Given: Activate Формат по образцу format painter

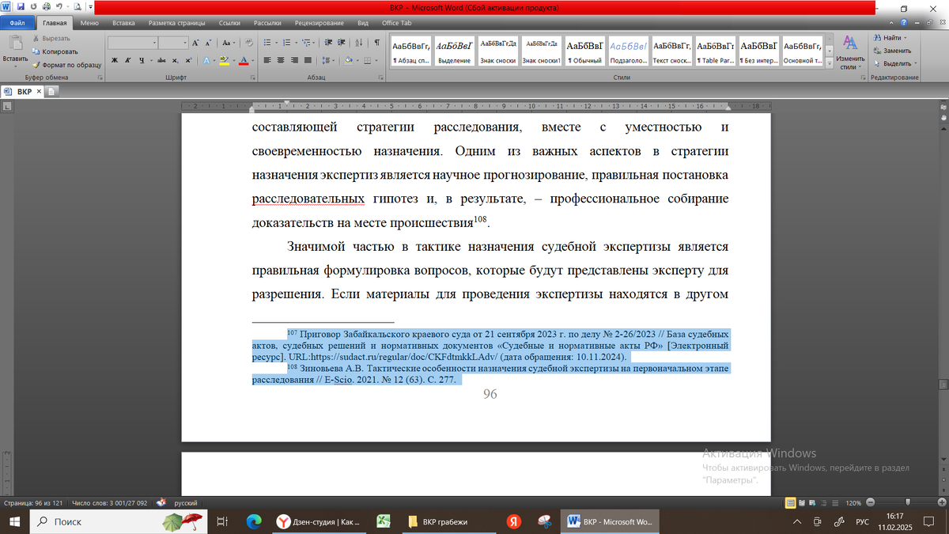Looking at the screenshot, I should 66,64.
